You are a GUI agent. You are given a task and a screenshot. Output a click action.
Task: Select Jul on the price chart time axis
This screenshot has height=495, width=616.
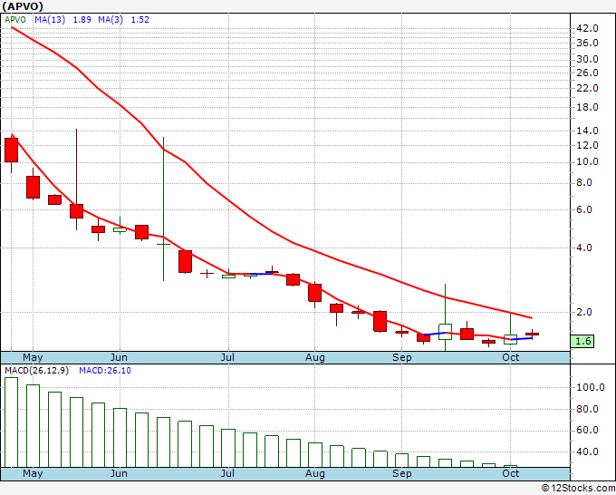point(227,357)
